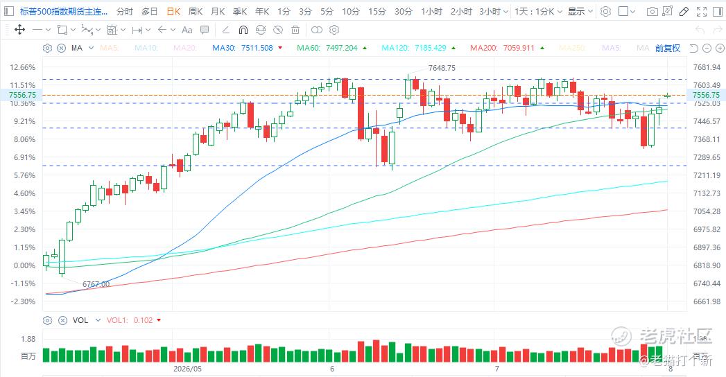Viewport: 726px width, 377px height.
Task: Remove the VOL indicator
Action: pyautogui.click(x=62, y=320)
